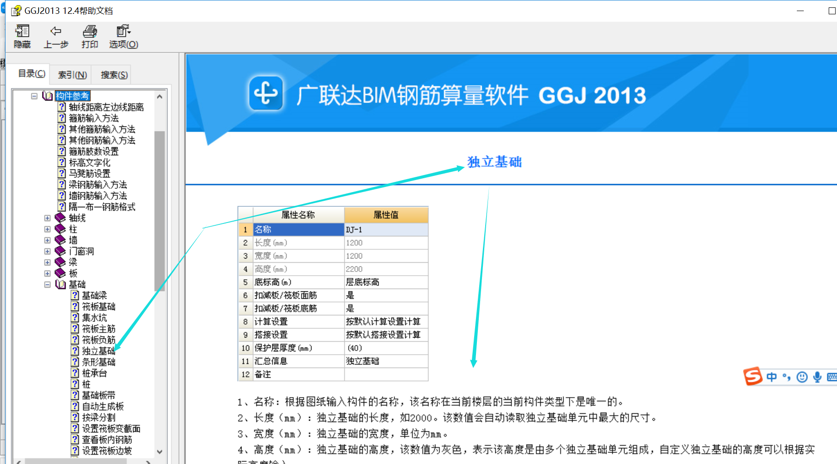The image size is (837, 464).
Task: Expand the 梁 tree node
Action: [x=48, y=262]
